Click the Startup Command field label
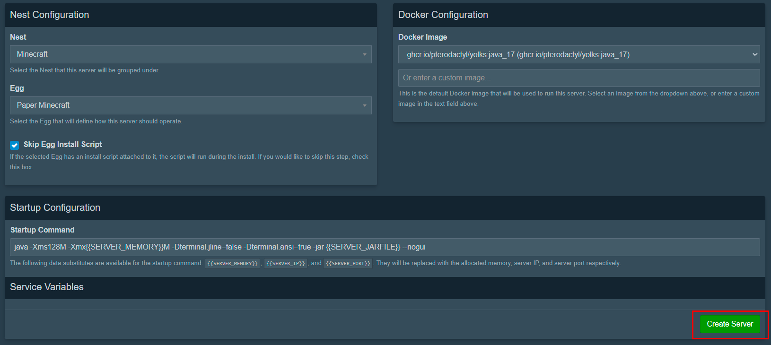 [43, 230]
